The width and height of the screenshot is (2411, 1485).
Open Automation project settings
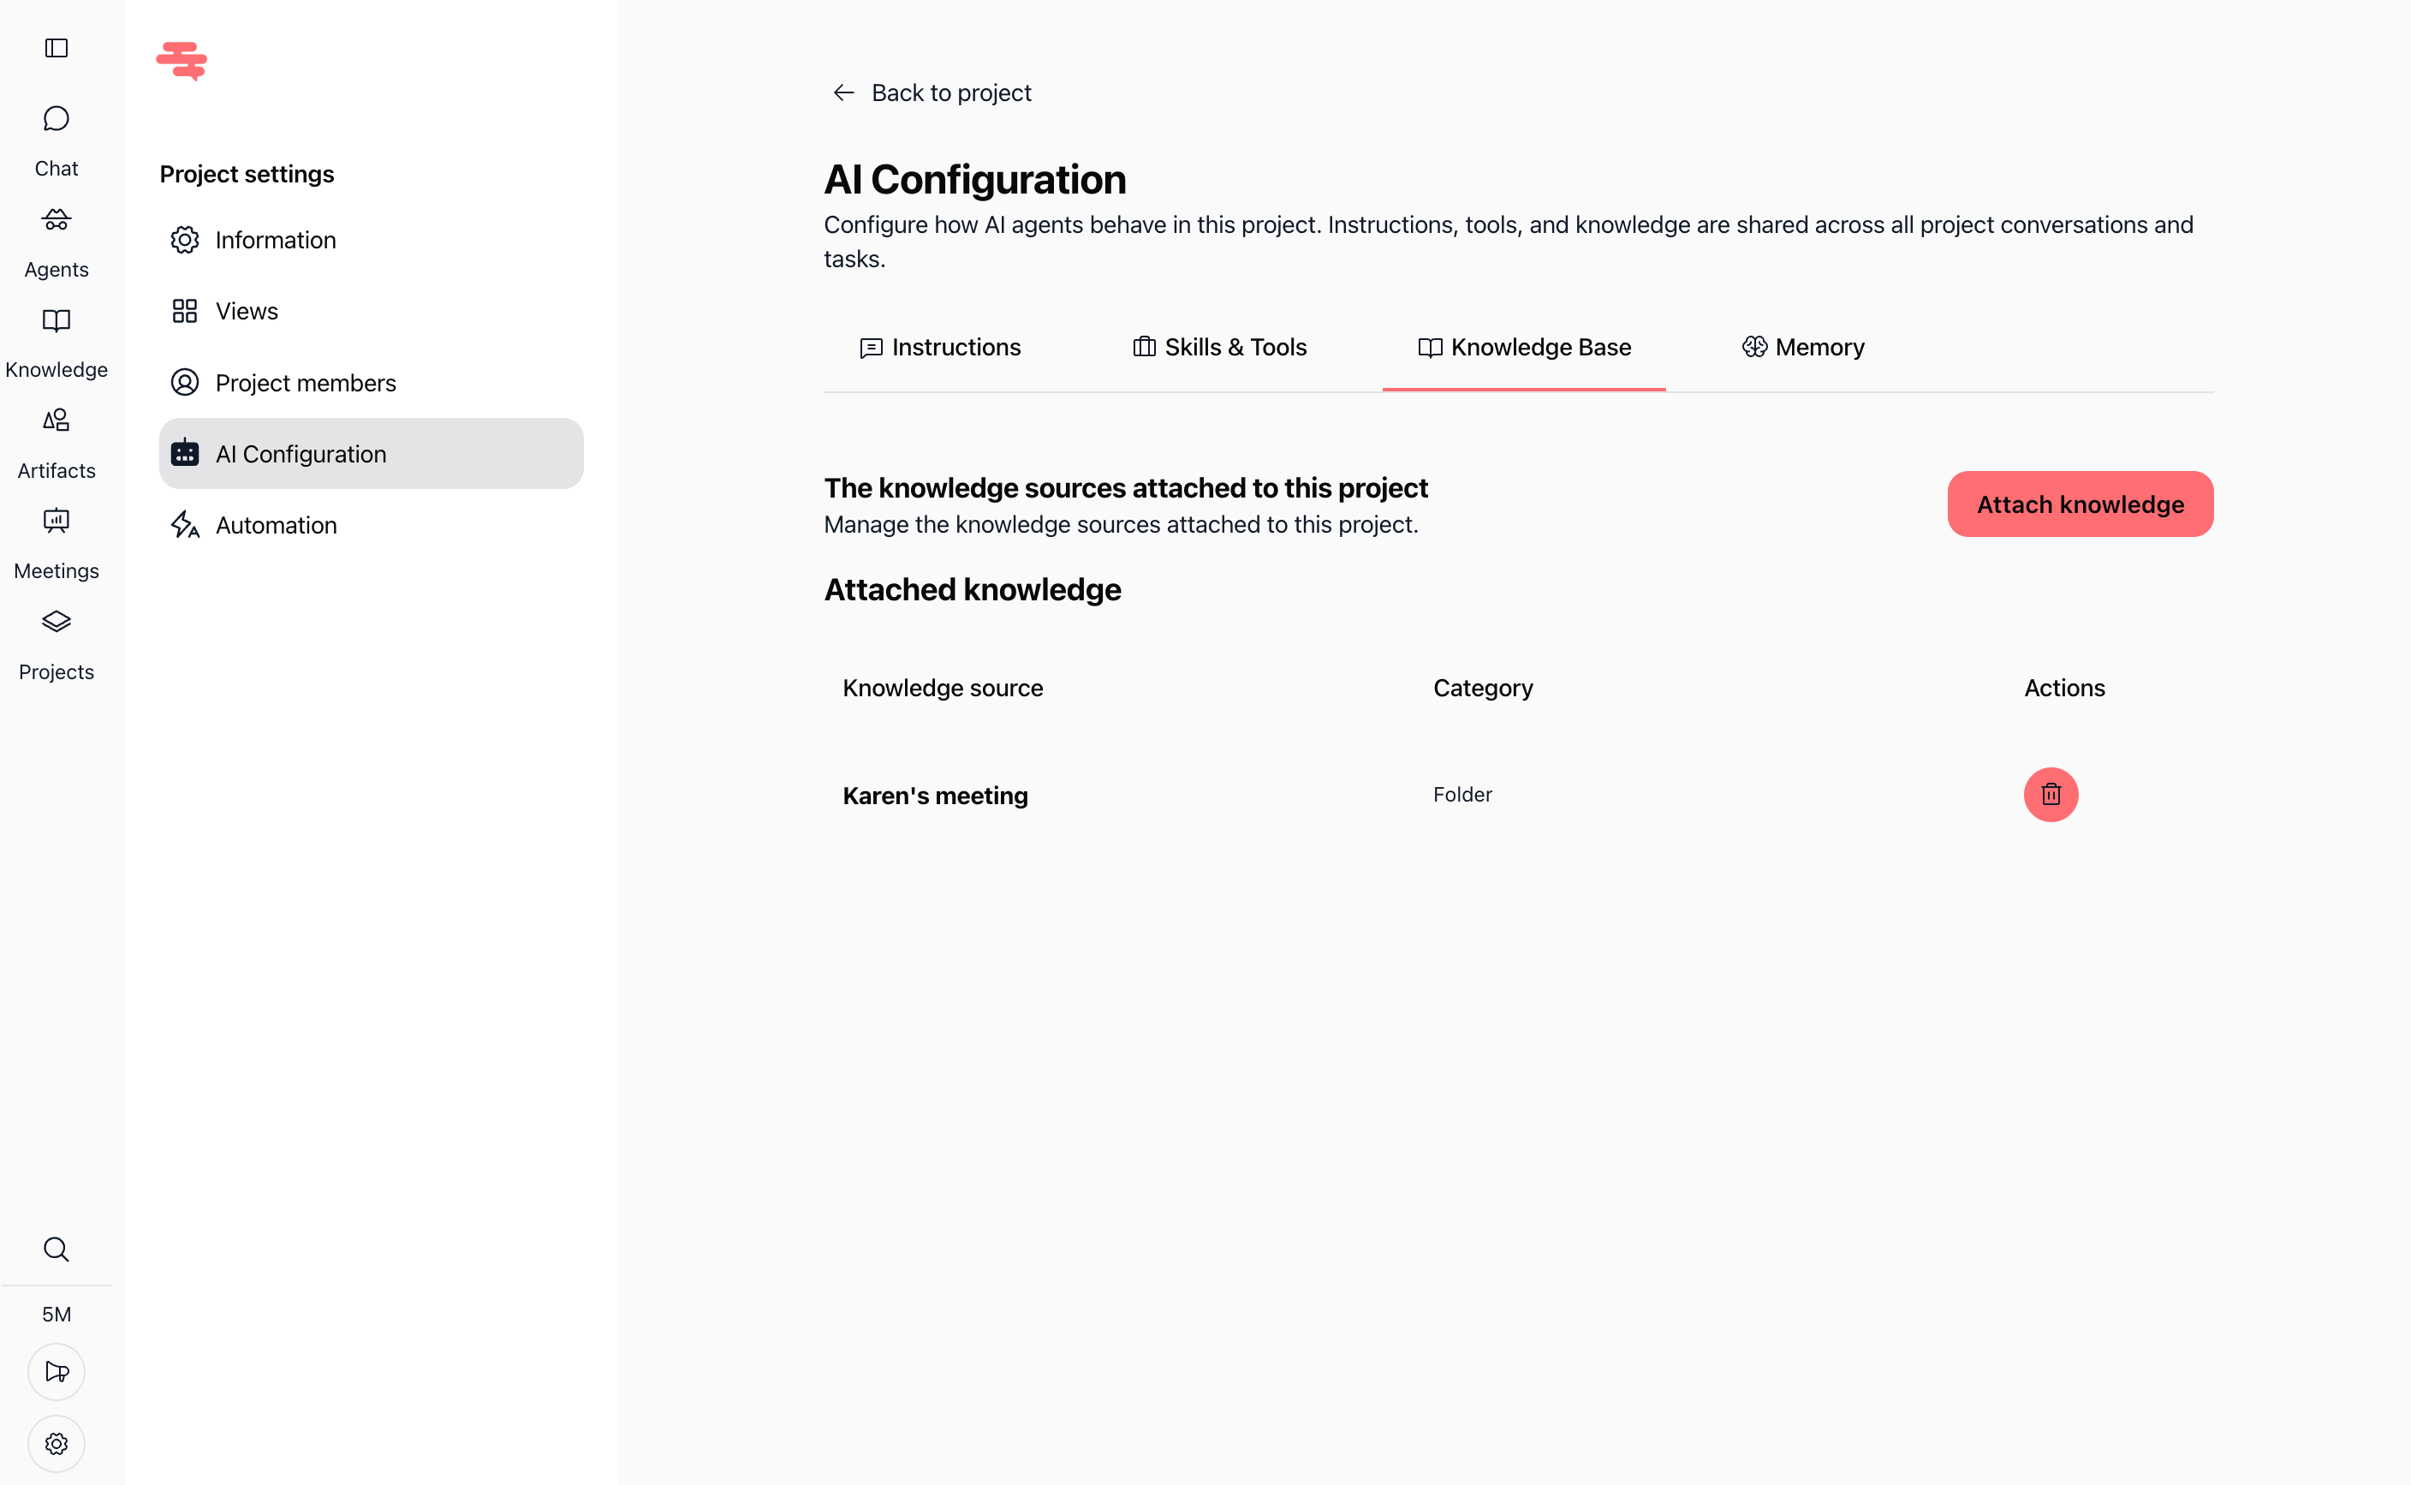pyautogui.click(x=371, y=524)
